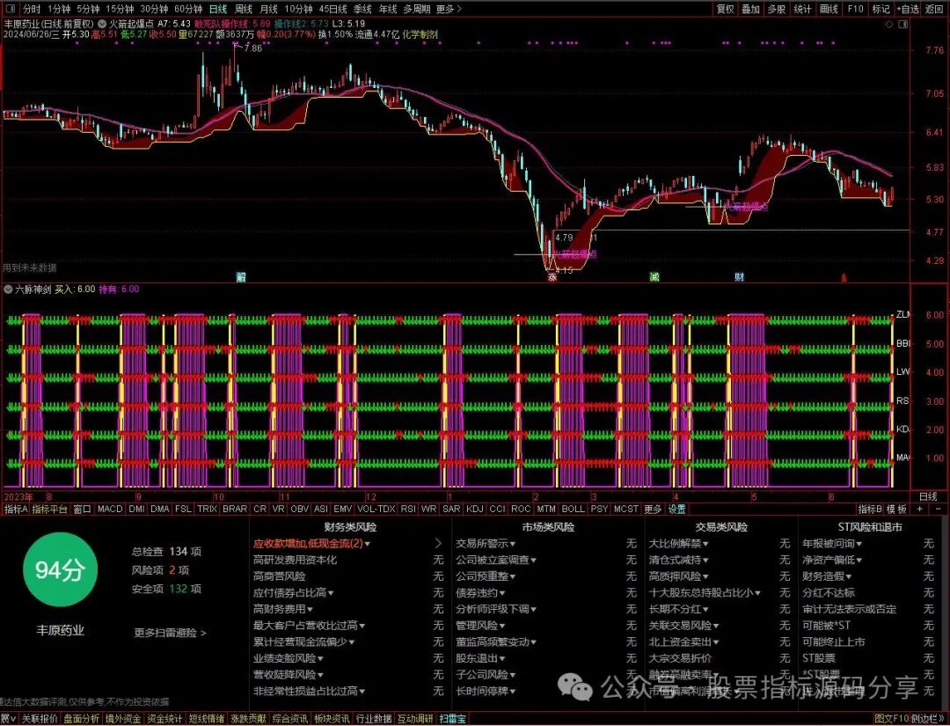This screenshot has width=950, height=726.
Task: Select the 扫雷宝 bottom tab
Action: click(x=452, y=719)
